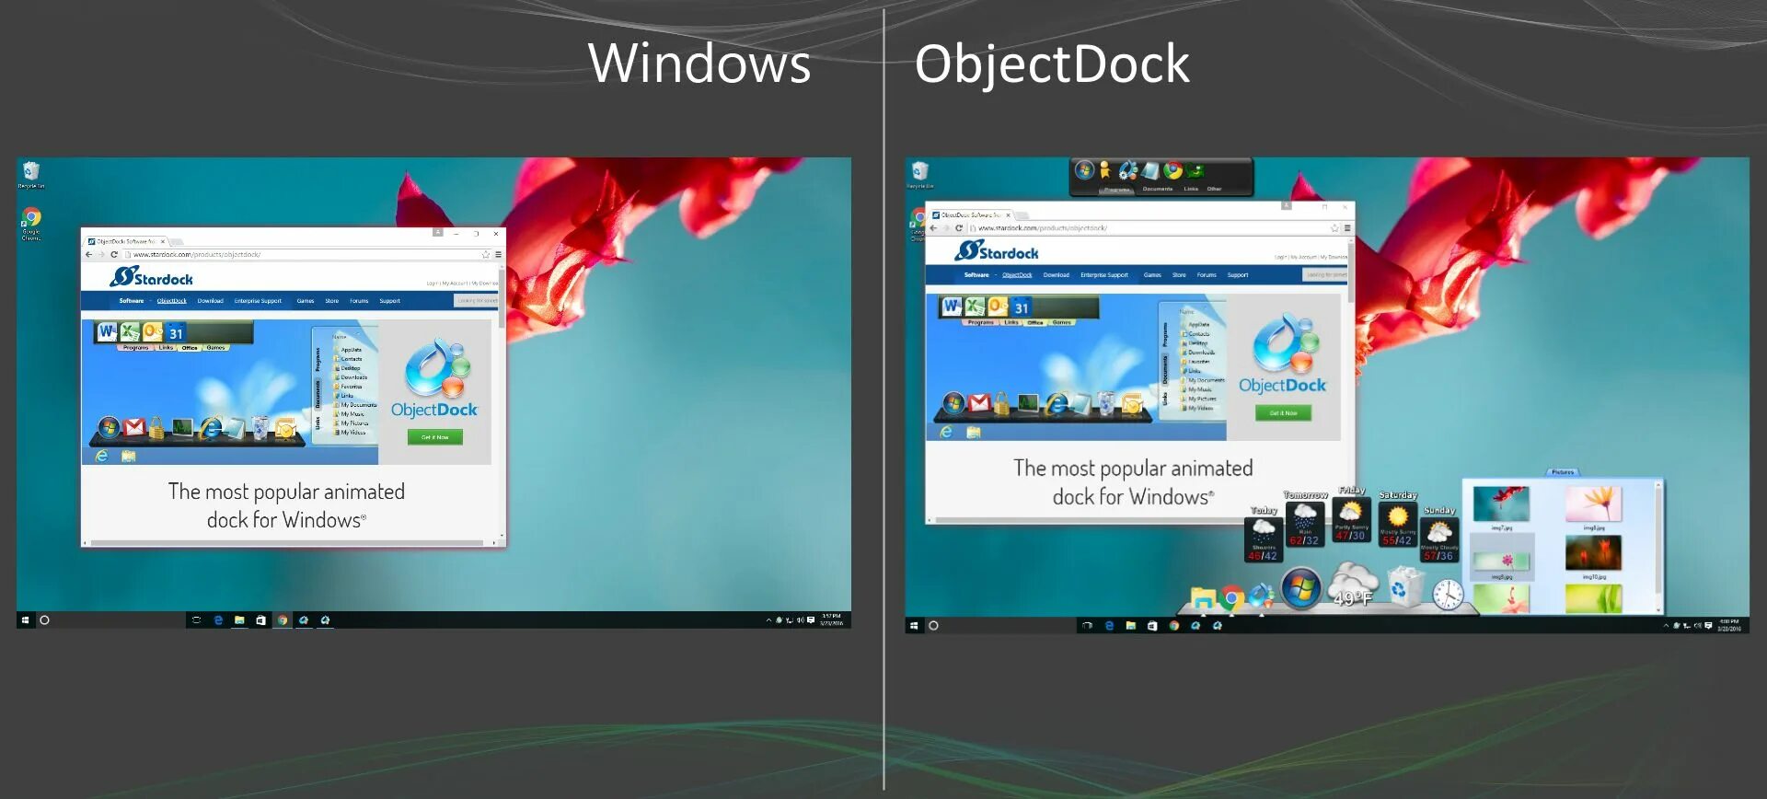Click Get it Now in Windows-side browser
Image resolution: width=1767 pixels, height=799 pixels.
pos(435,437)
